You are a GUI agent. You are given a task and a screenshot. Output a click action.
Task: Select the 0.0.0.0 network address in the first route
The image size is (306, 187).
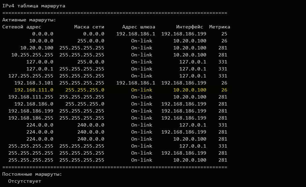(43, 34)
